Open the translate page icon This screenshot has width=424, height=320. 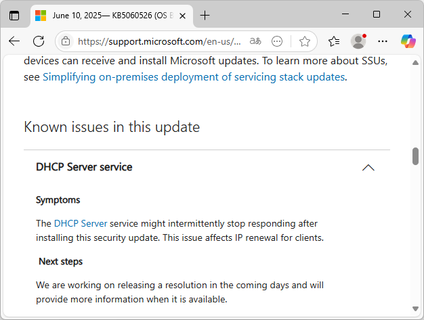(255, 41)
